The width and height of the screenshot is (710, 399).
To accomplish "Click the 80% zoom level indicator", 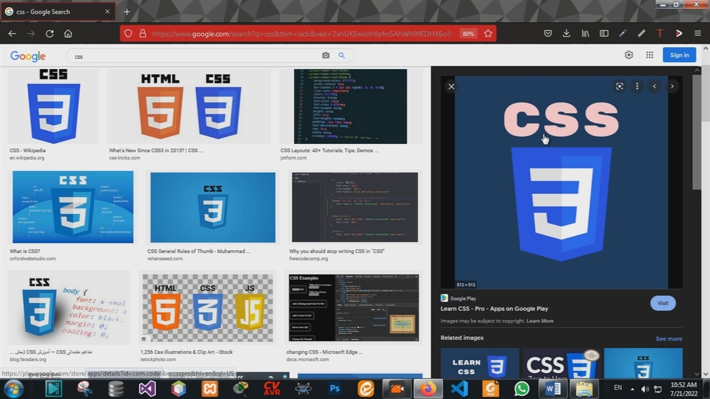I will [468, 34].
